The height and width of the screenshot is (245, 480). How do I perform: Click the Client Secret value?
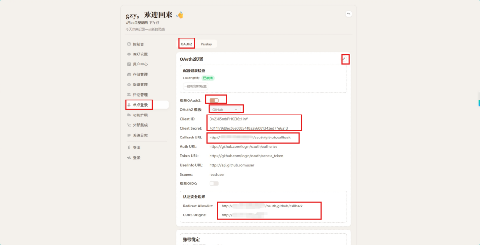tap(248, 128)
